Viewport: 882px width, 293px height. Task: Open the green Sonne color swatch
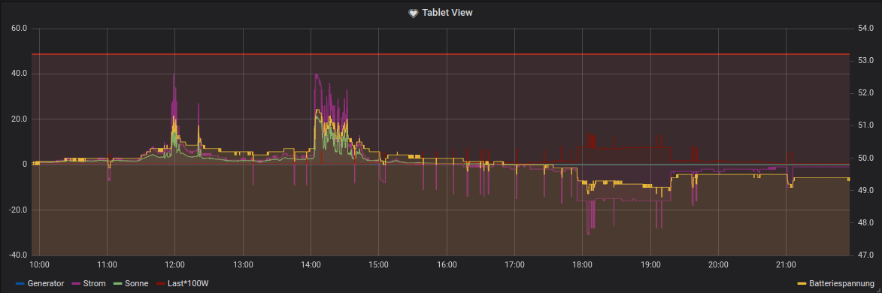(x=119, y=283)
